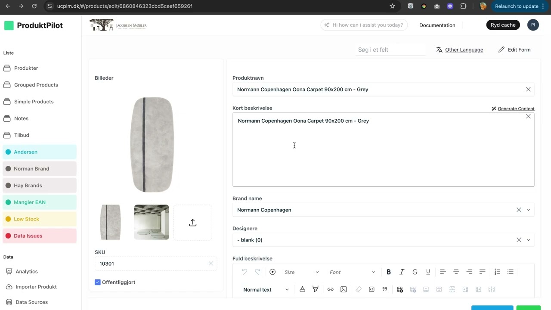Select the Hay Brands filter tag
This screenshot has width=551, height=310.
click(40, 186)
